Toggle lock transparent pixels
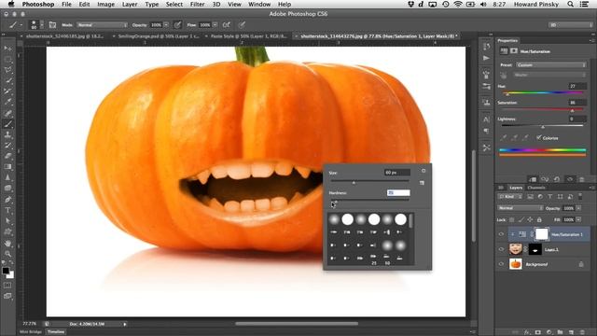This screenshot has width=597, height=336. pyautogui.click(x=512, y=220)
